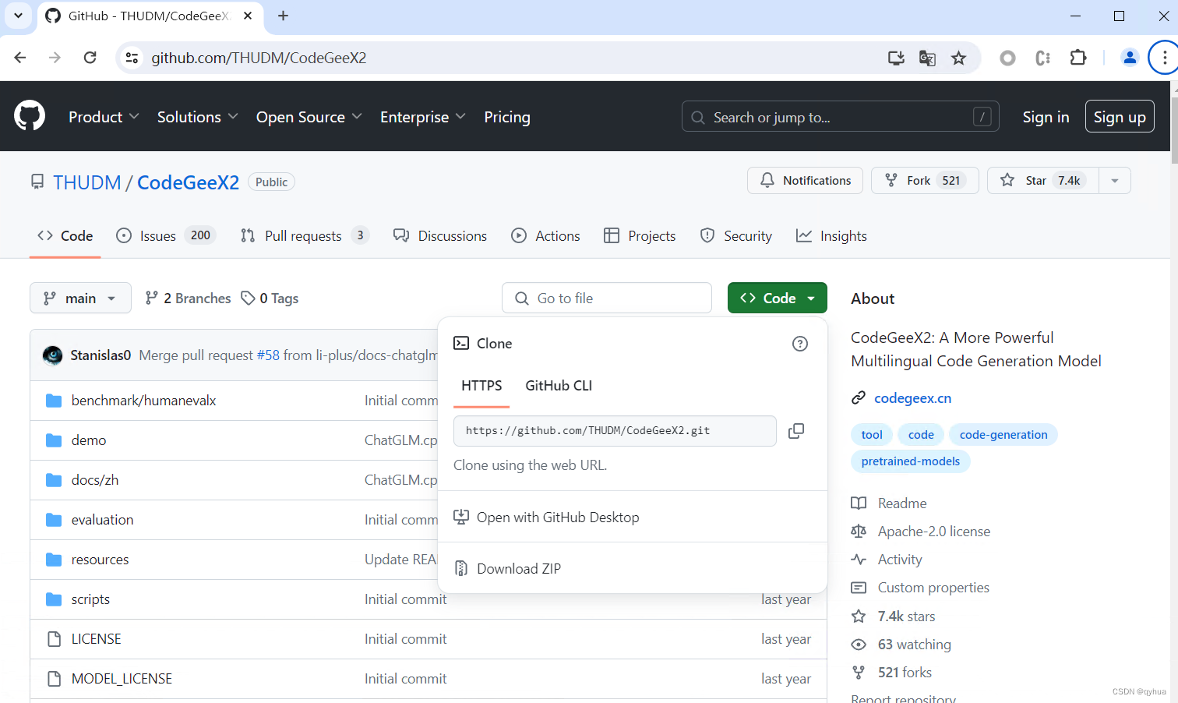
Task: Click the site information icon beside the URL
Action: coord(132,58)
